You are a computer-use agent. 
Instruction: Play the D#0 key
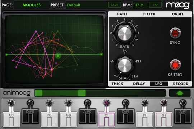pos(30,116)
